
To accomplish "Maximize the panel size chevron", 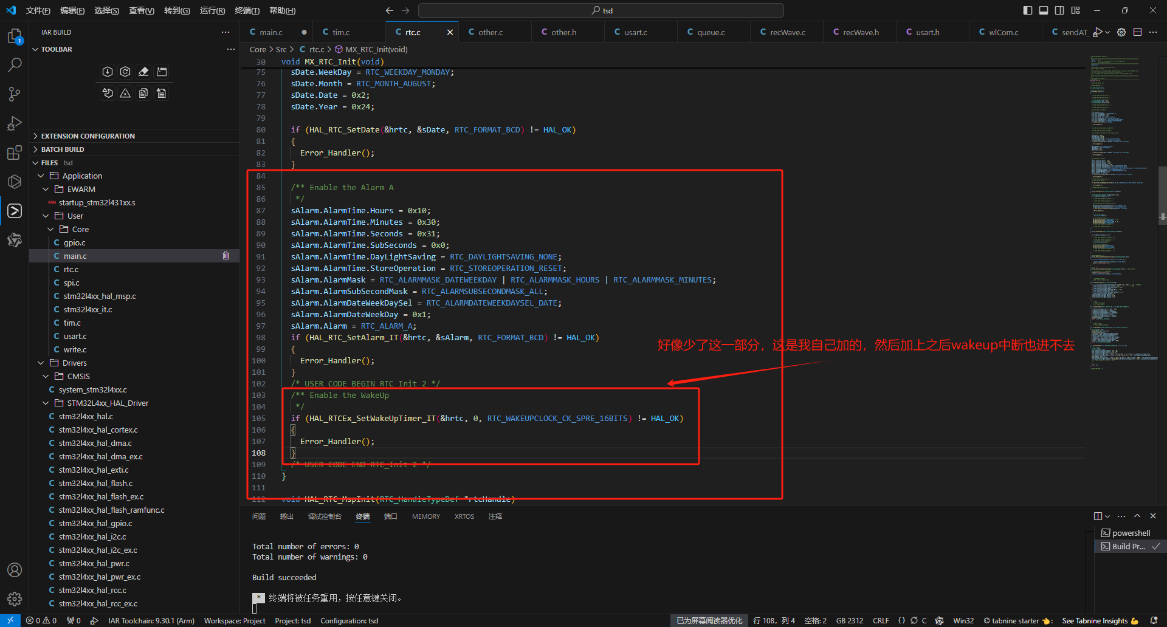I will pyautogui.click(x=1137, y=516).
